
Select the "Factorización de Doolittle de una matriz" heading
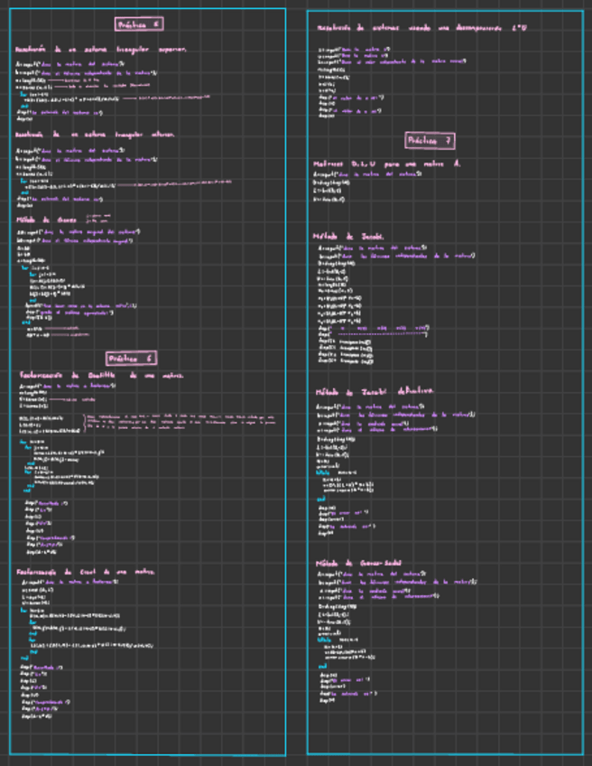coord(103,375)
